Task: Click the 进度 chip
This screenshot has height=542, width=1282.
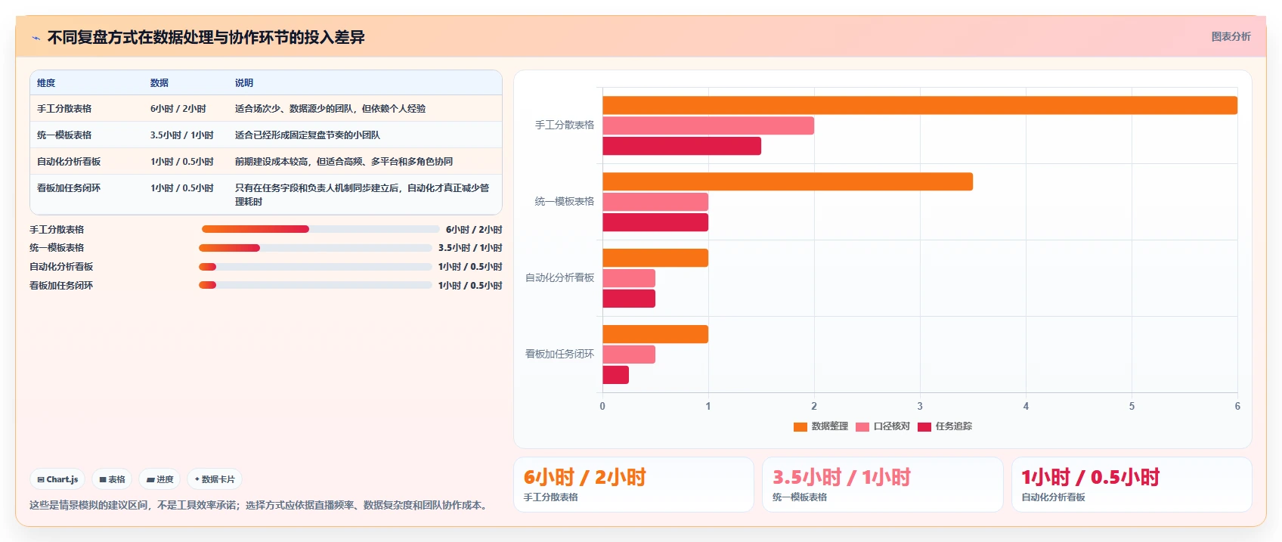Action: [x=159, y=479]
